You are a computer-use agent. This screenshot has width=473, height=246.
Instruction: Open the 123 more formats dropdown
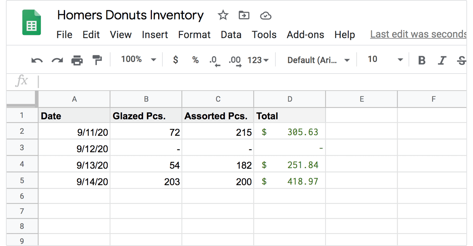point(258,60)
